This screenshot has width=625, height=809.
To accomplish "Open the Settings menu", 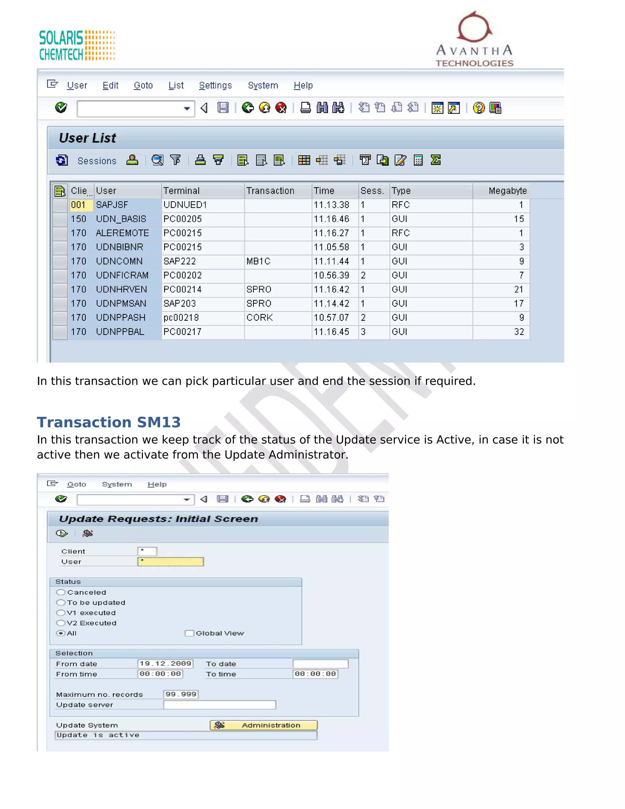I will (x=215, y=85).
